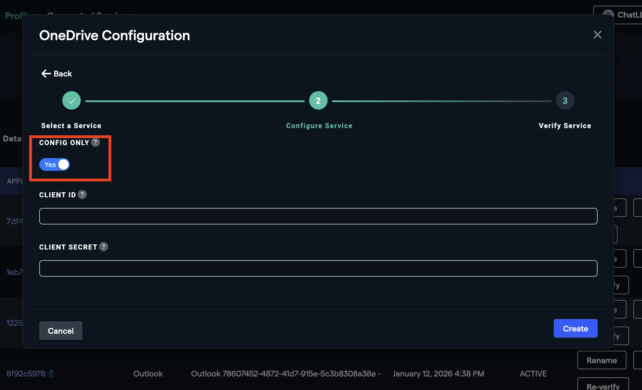Toggle the Config Only switch off
The width and height of the screenshot is (642, 390).
[55, 164]
